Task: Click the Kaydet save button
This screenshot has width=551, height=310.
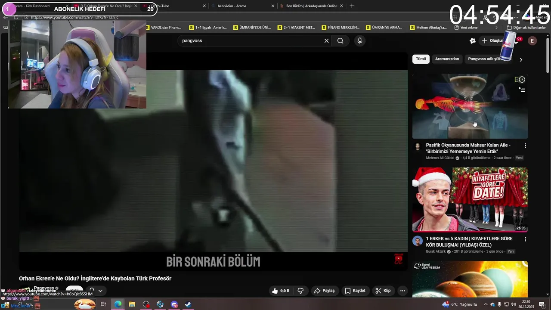Action: (x=355, y=291)
